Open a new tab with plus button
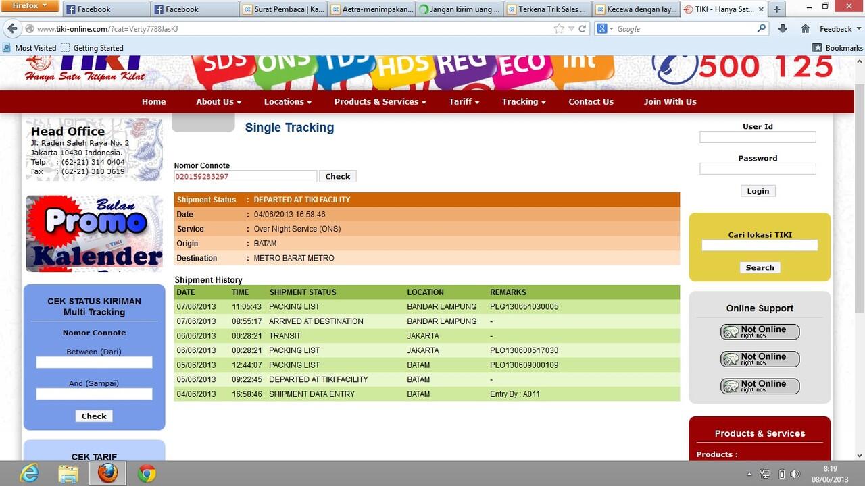The width and height of the screenshot is (865, 486). [x=777, y=9]
